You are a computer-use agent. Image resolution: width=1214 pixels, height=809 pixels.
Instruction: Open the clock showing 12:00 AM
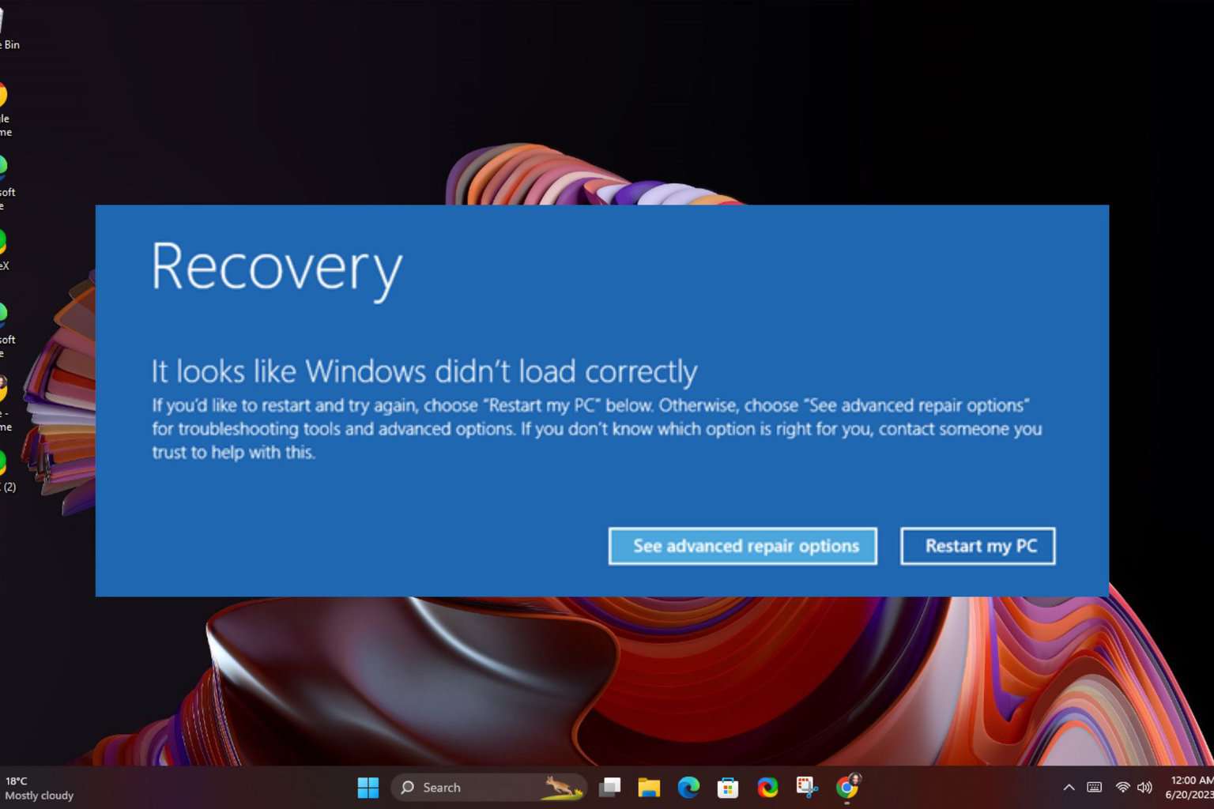tap(1189, 788)
